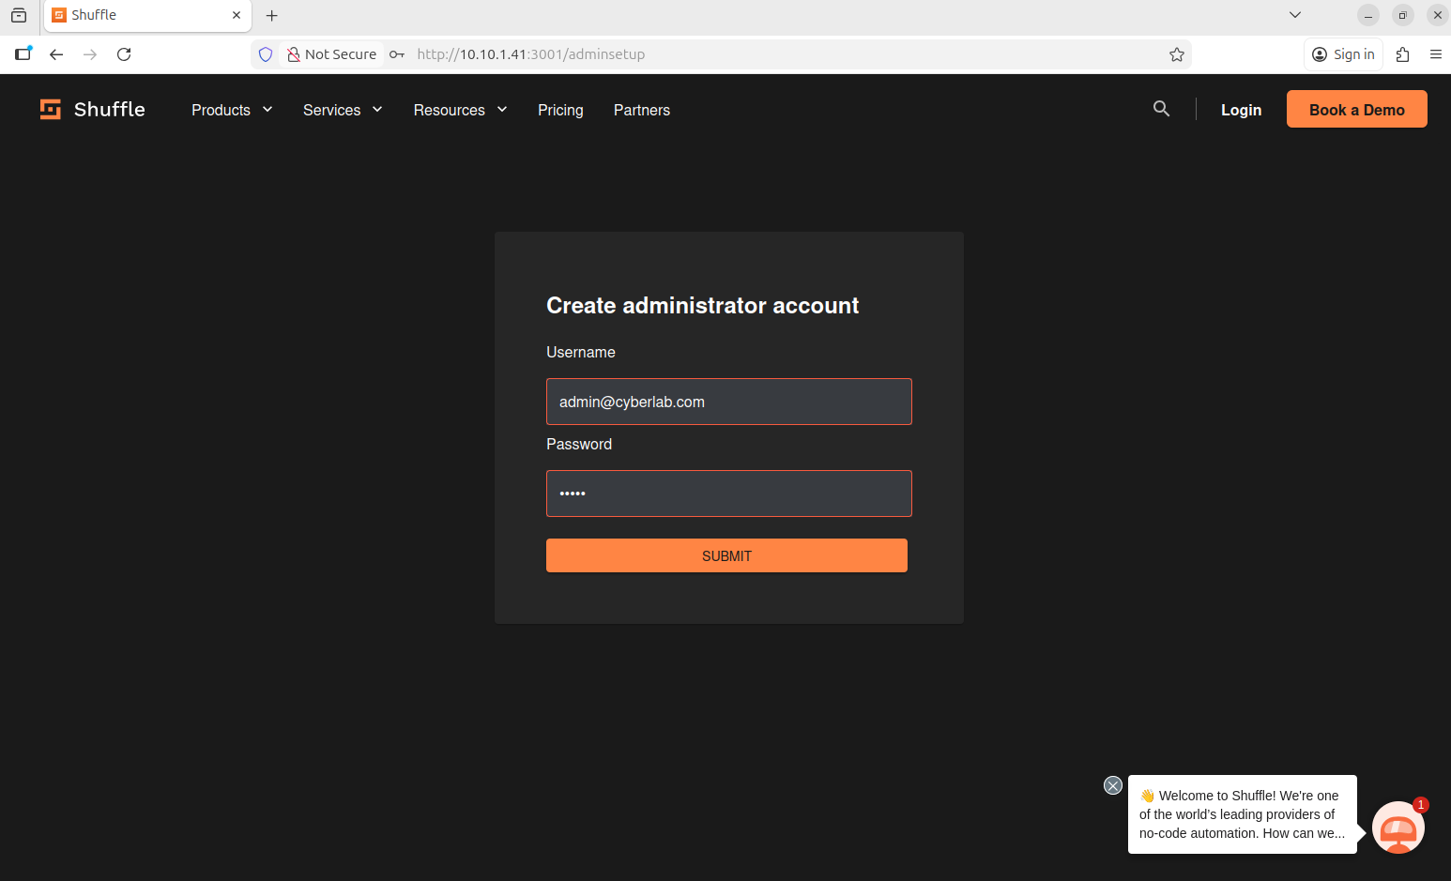1451x881 pixels.
Task: Open the Firefox hamburger application menu
Action: pyautogui.click(x=1435, y=54)
